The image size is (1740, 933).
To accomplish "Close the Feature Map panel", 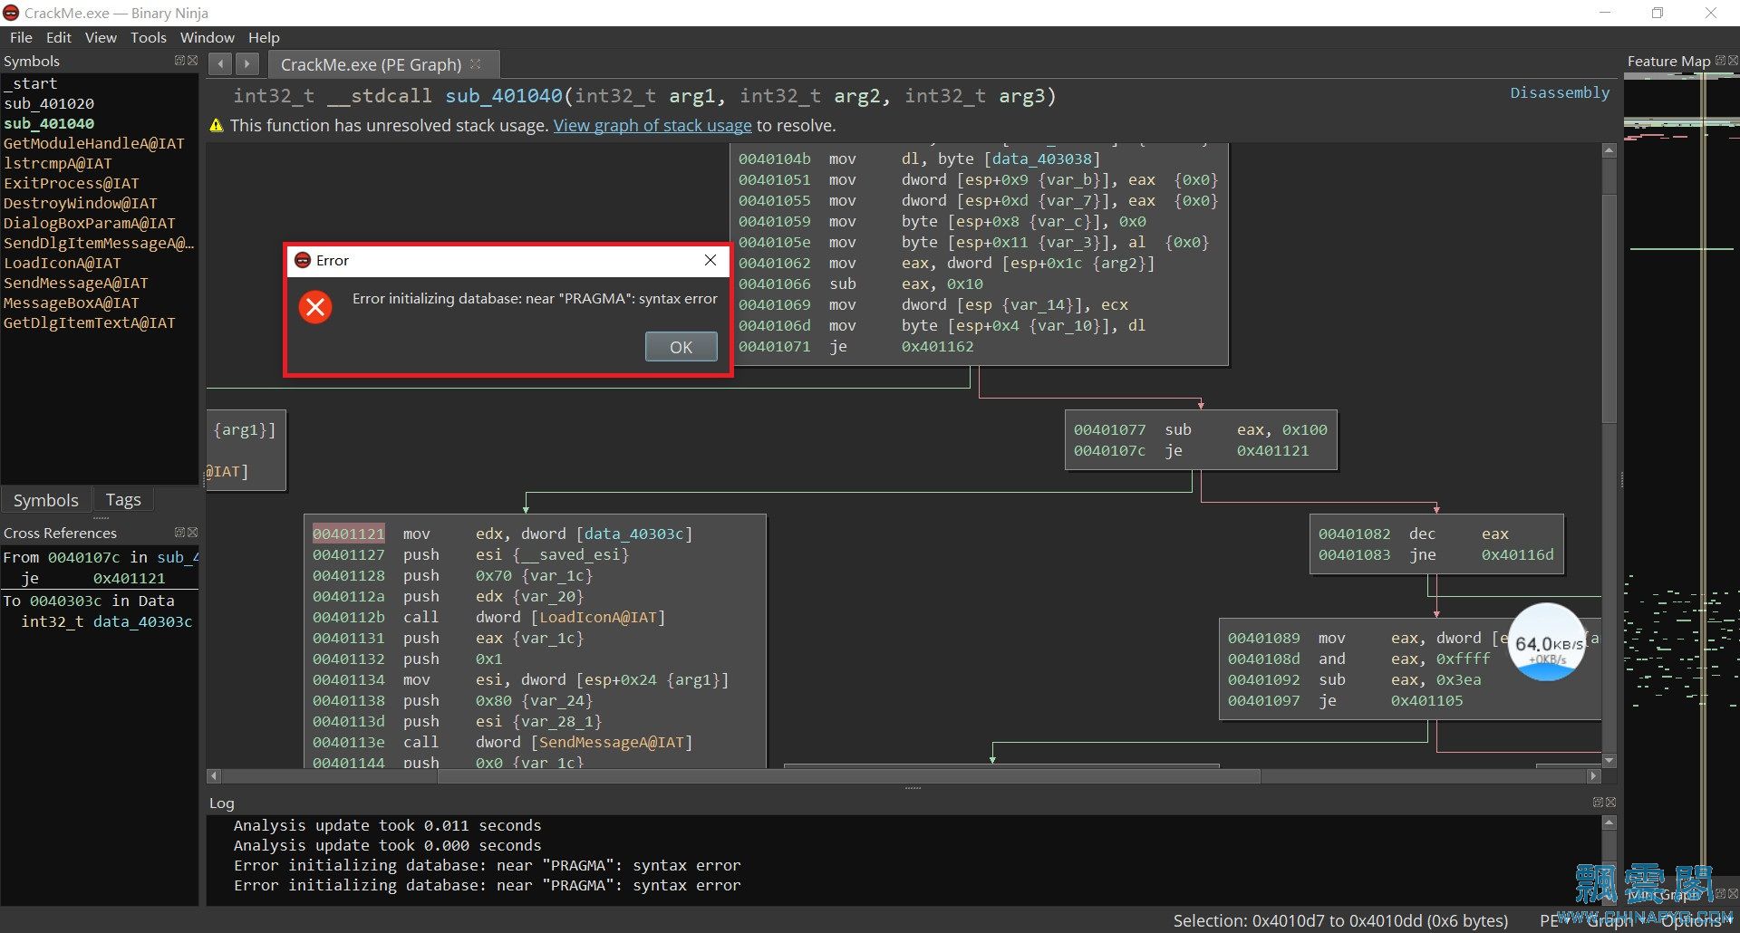I will (1733, 61).
